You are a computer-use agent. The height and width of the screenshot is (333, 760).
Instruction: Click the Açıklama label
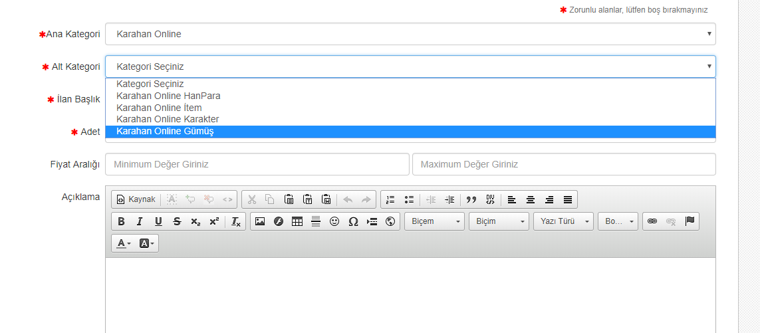pos(81,197)
